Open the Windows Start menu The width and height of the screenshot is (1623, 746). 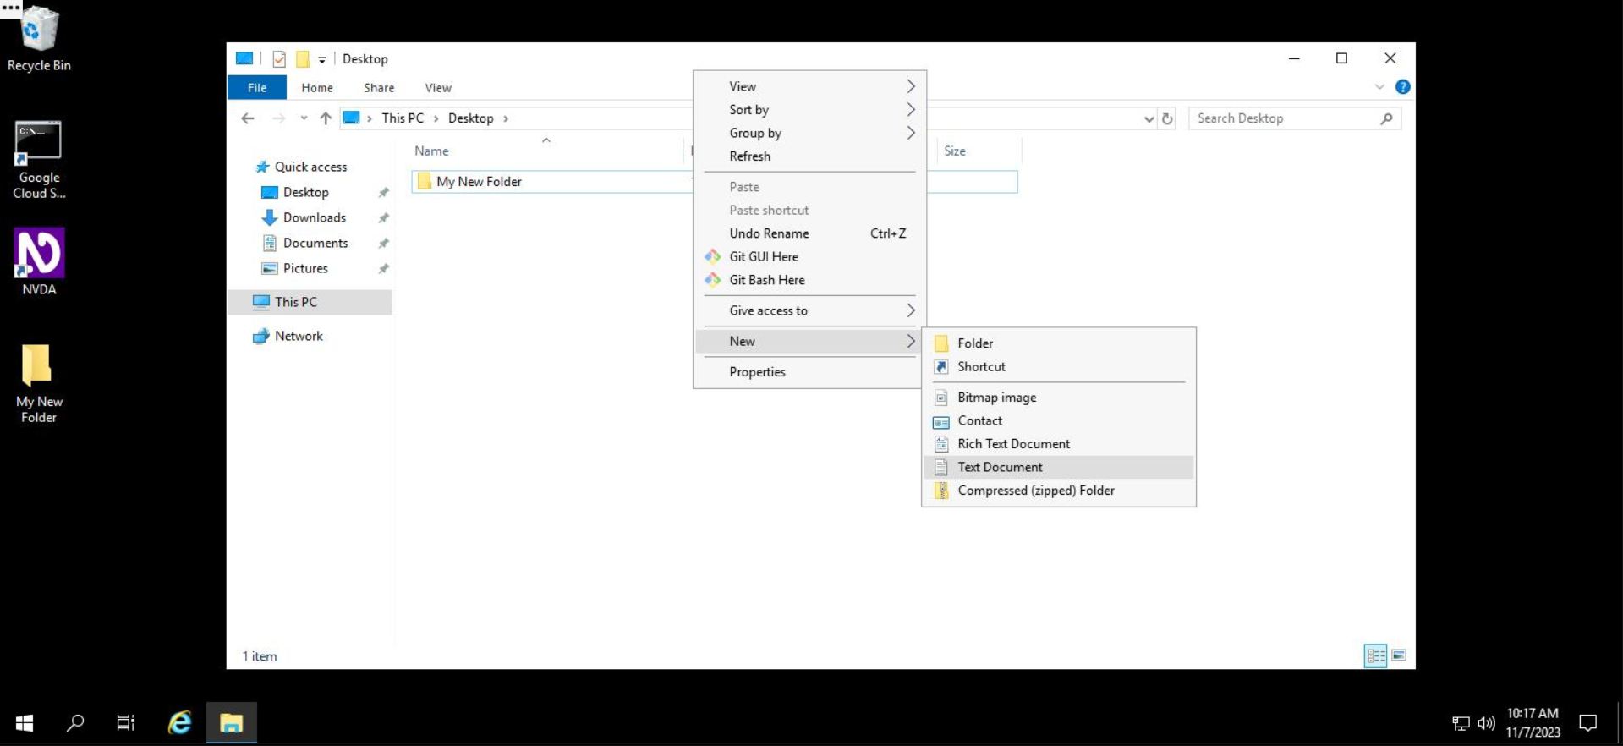tap(25, 723)
